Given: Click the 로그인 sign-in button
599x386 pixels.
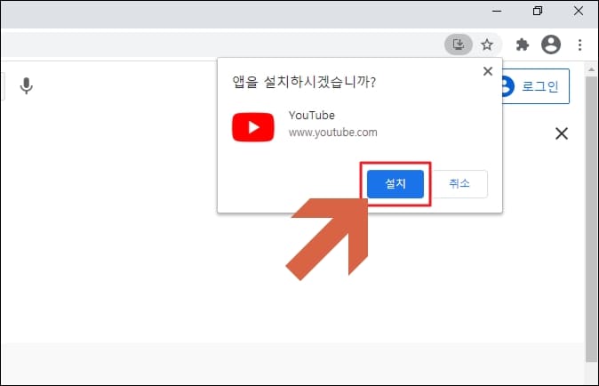Looking at the screenshot, I should click(x=535, y=86).
